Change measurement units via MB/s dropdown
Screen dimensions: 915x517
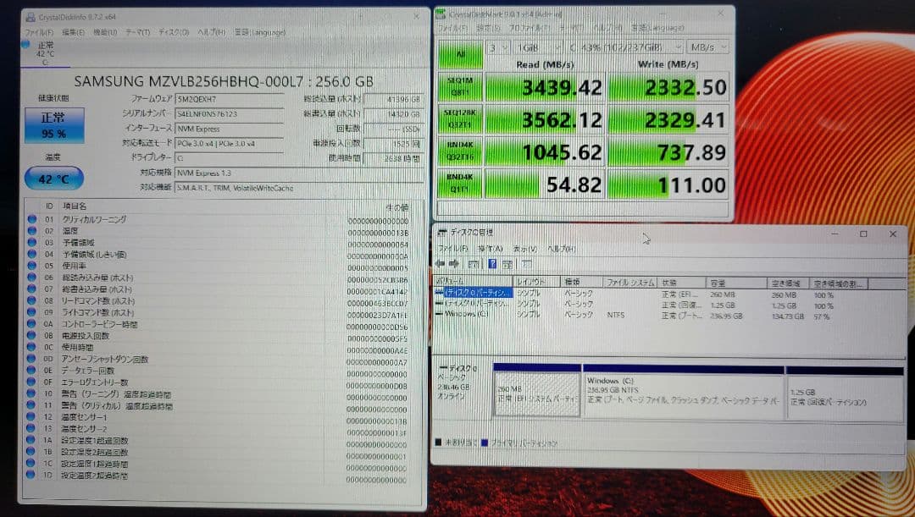click(x=707, y=48)
